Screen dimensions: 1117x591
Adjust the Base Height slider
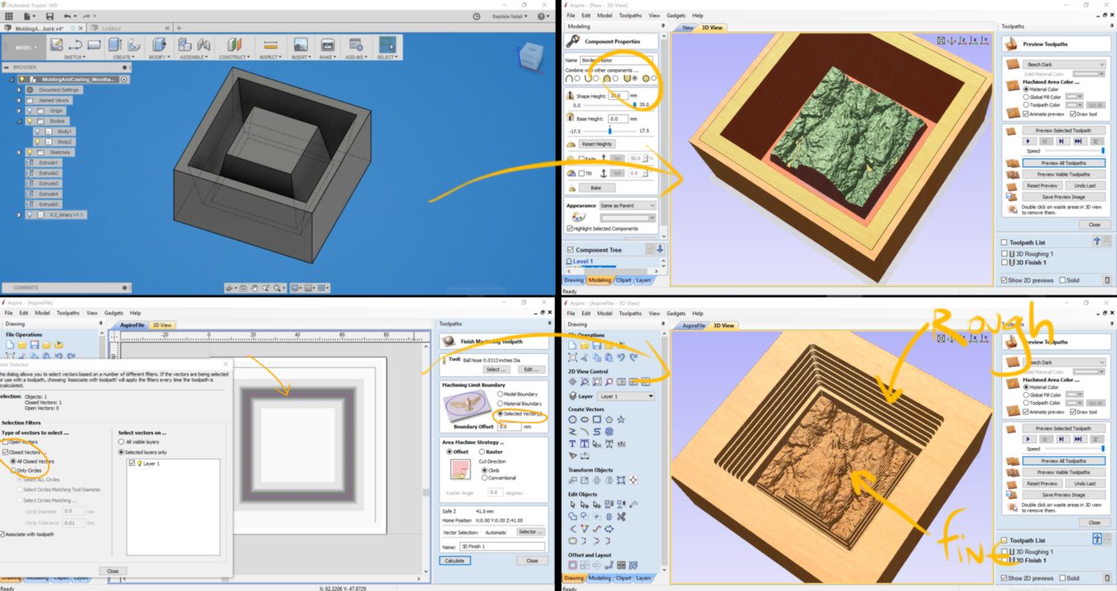(610, 130)
